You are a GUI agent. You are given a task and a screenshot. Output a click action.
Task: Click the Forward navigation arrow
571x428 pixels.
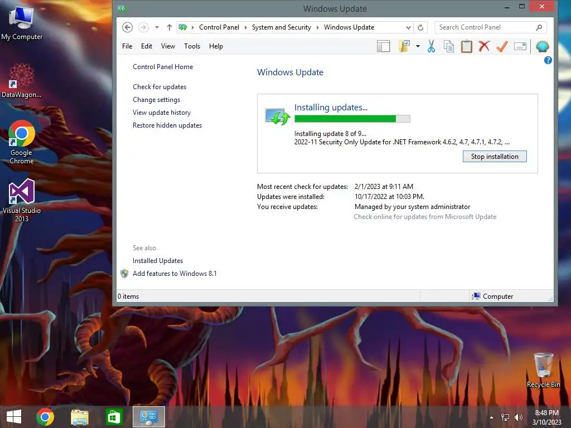point(143,27)
